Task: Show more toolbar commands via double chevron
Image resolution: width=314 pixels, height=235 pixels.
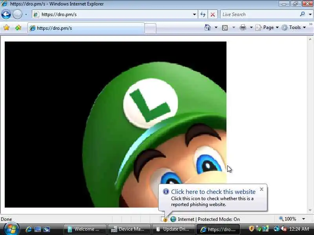Action: (x=311, y=24)
